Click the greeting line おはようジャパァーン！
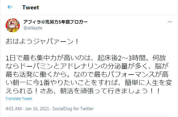Image resolution: width=178 pixels, height=117 pixels. click(x=42, y=41)
